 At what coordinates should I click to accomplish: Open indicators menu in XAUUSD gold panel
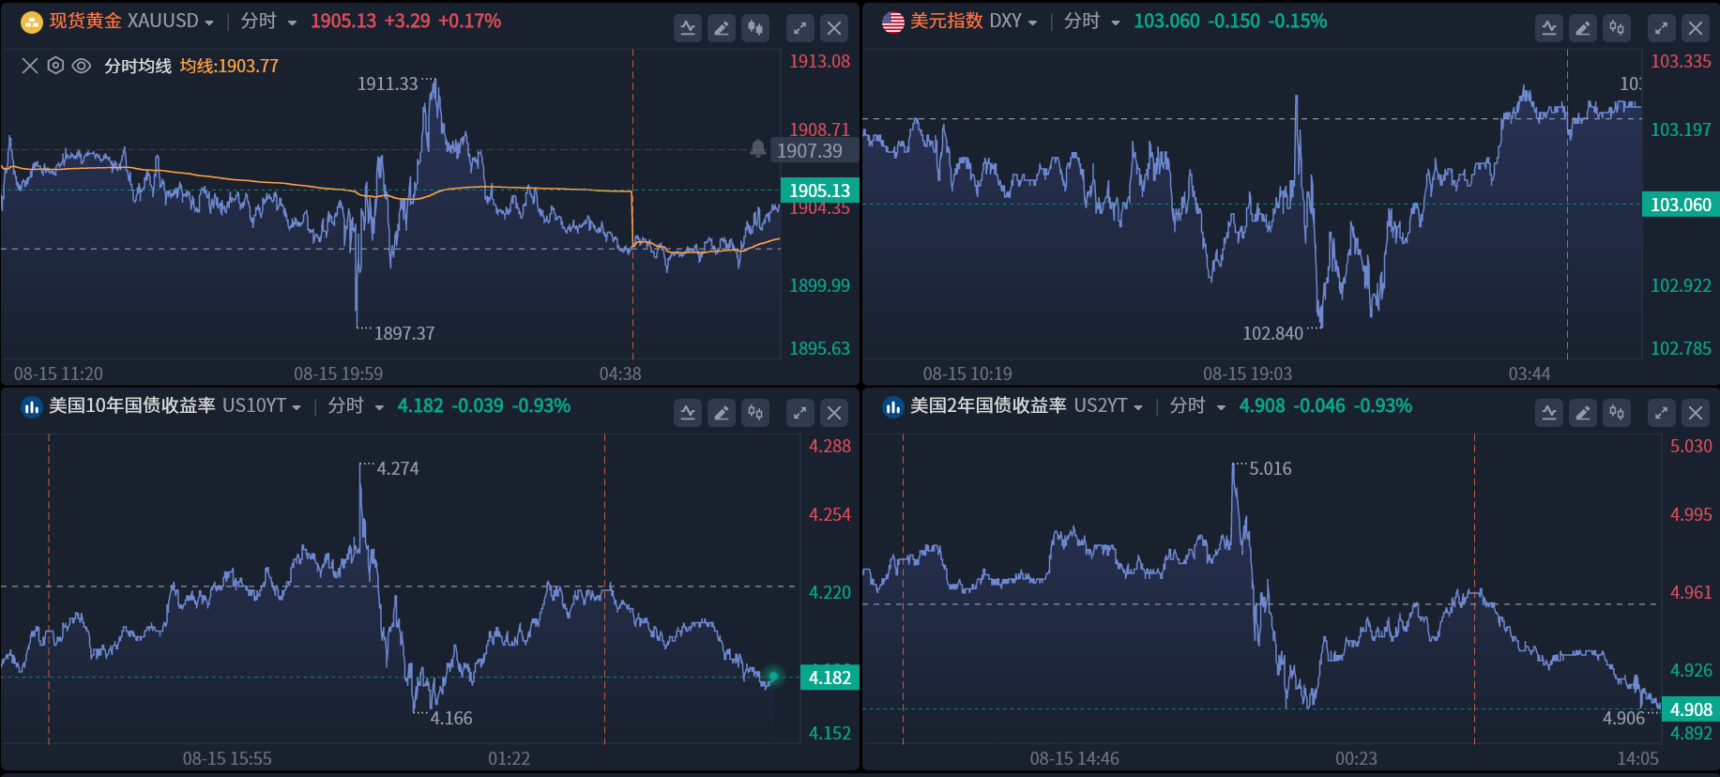pos(688,28)
